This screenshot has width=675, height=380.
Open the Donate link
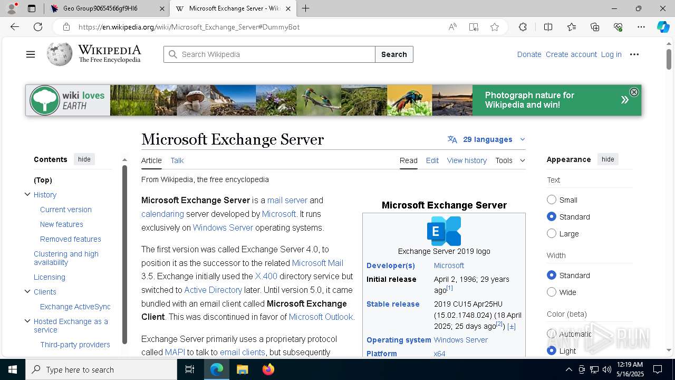[x=529, y=54]
